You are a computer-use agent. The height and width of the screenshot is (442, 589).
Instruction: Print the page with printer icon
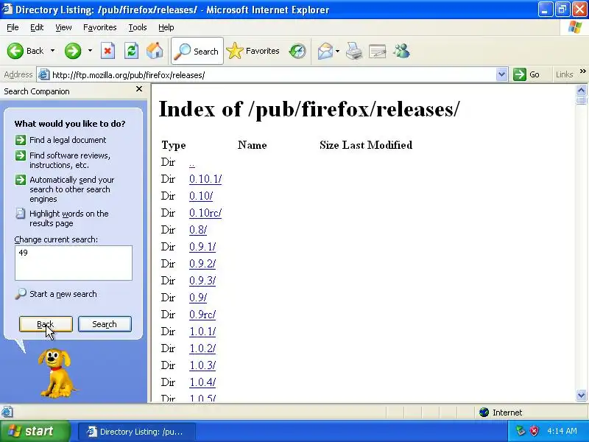[354, 51]
